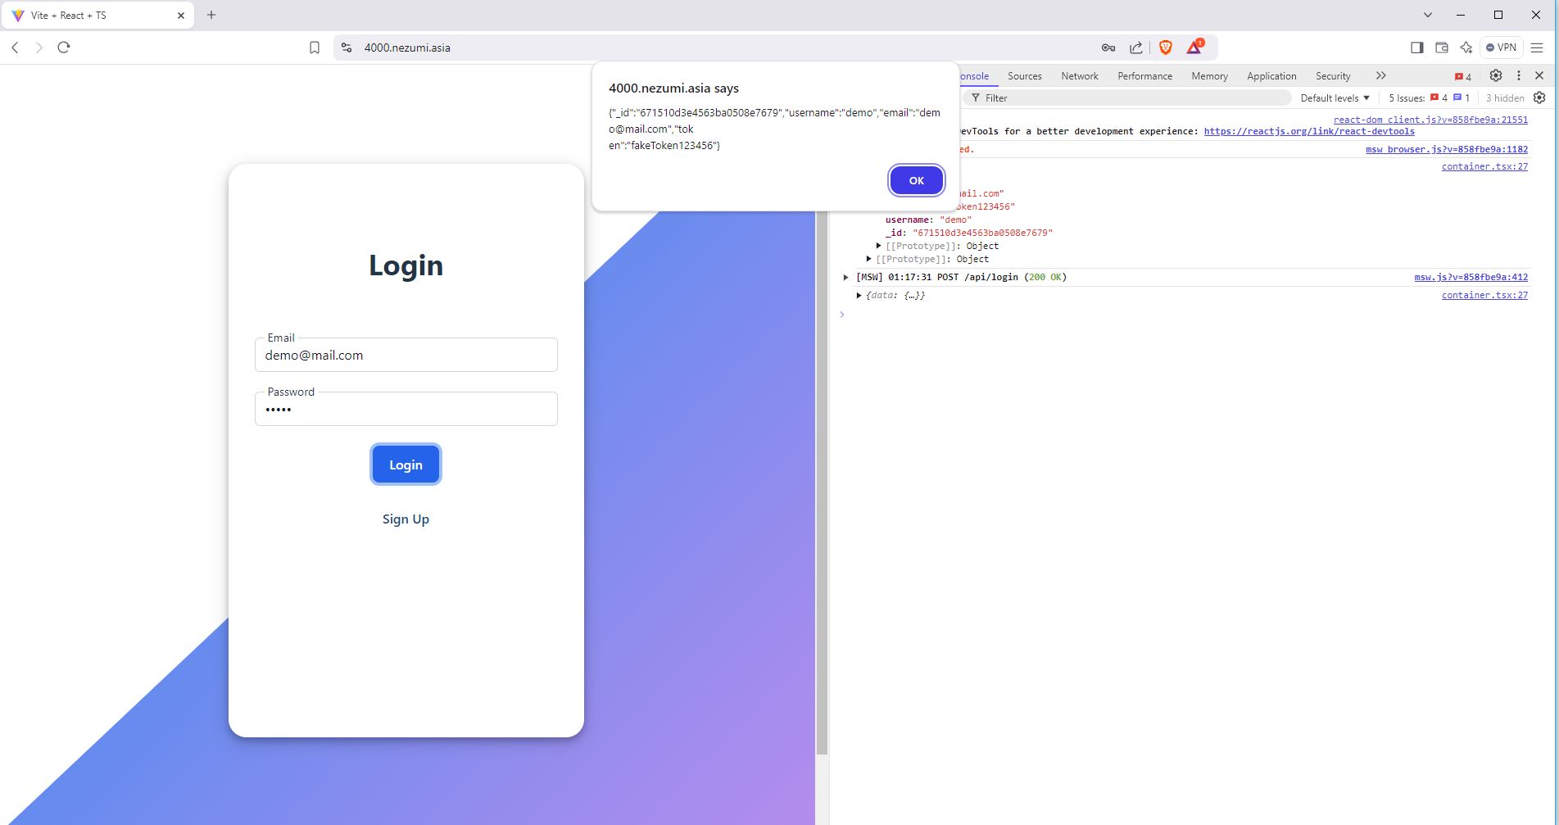Switch to the Application tab
1559x825 pixels.
coord(1271,76)
